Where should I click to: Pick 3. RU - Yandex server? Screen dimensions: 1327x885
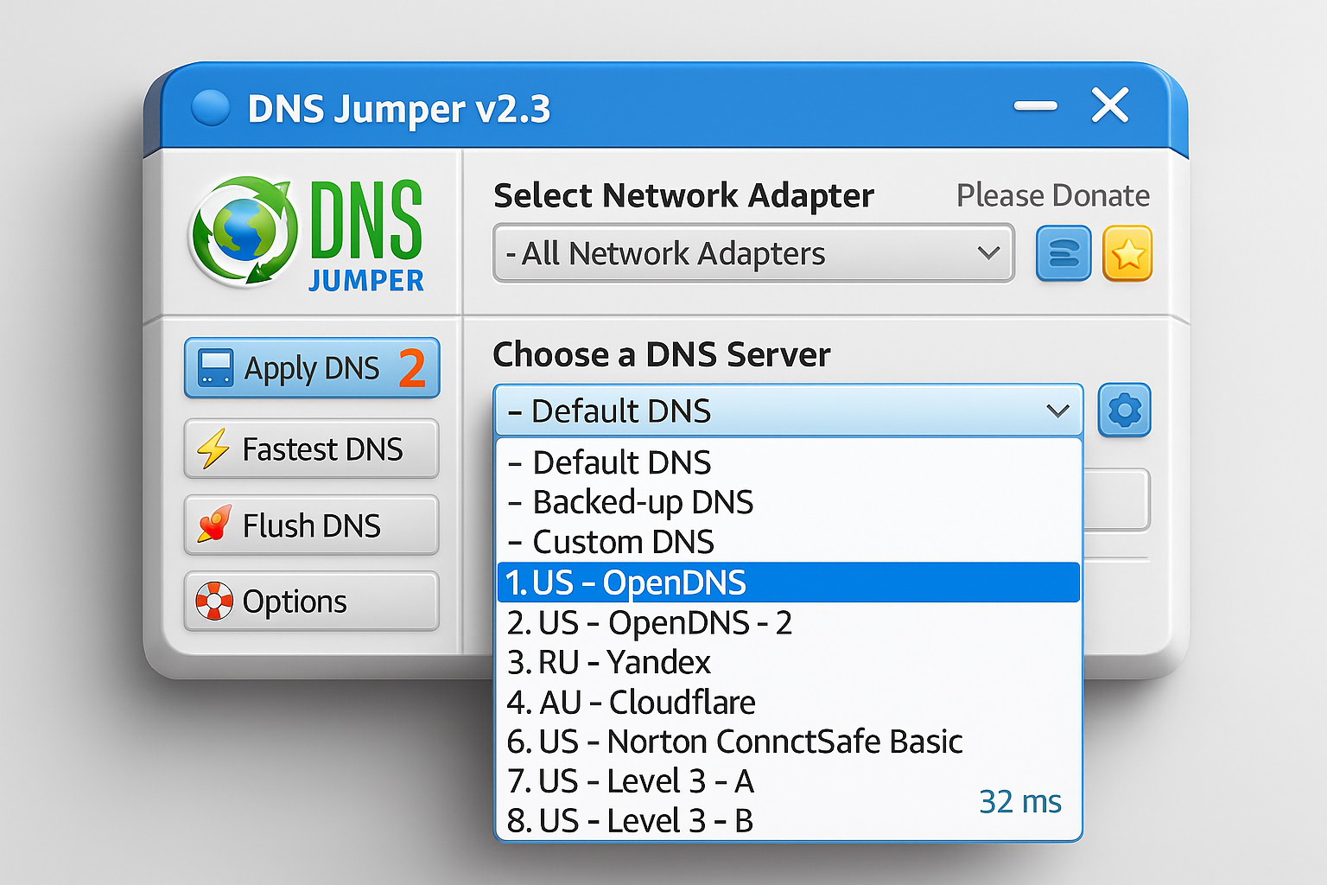tap(608, 662)
